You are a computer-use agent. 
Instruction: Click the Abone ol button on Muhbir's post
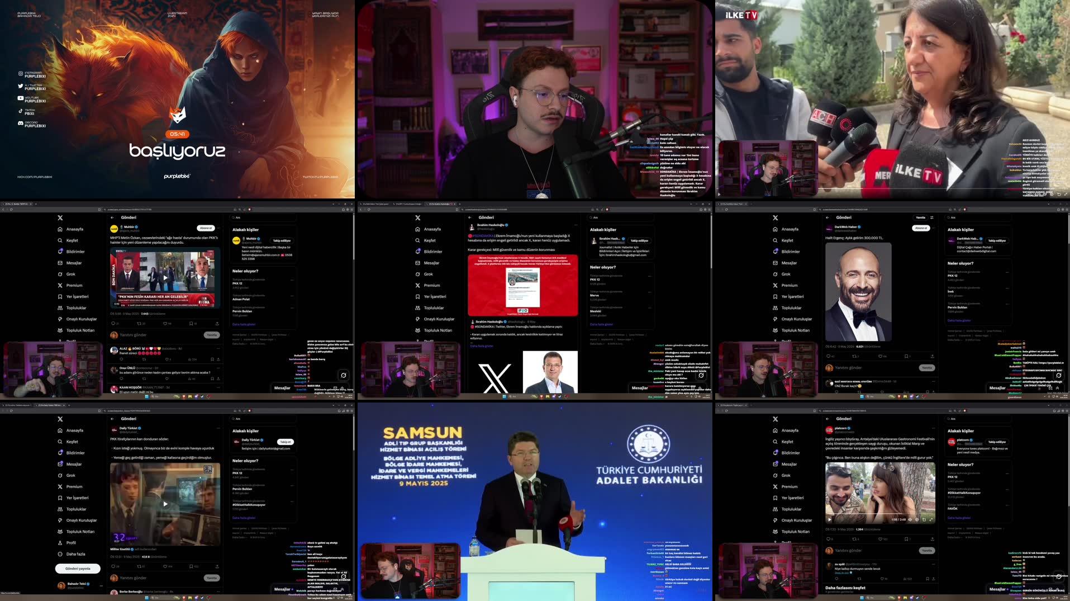tap(206, 228)
